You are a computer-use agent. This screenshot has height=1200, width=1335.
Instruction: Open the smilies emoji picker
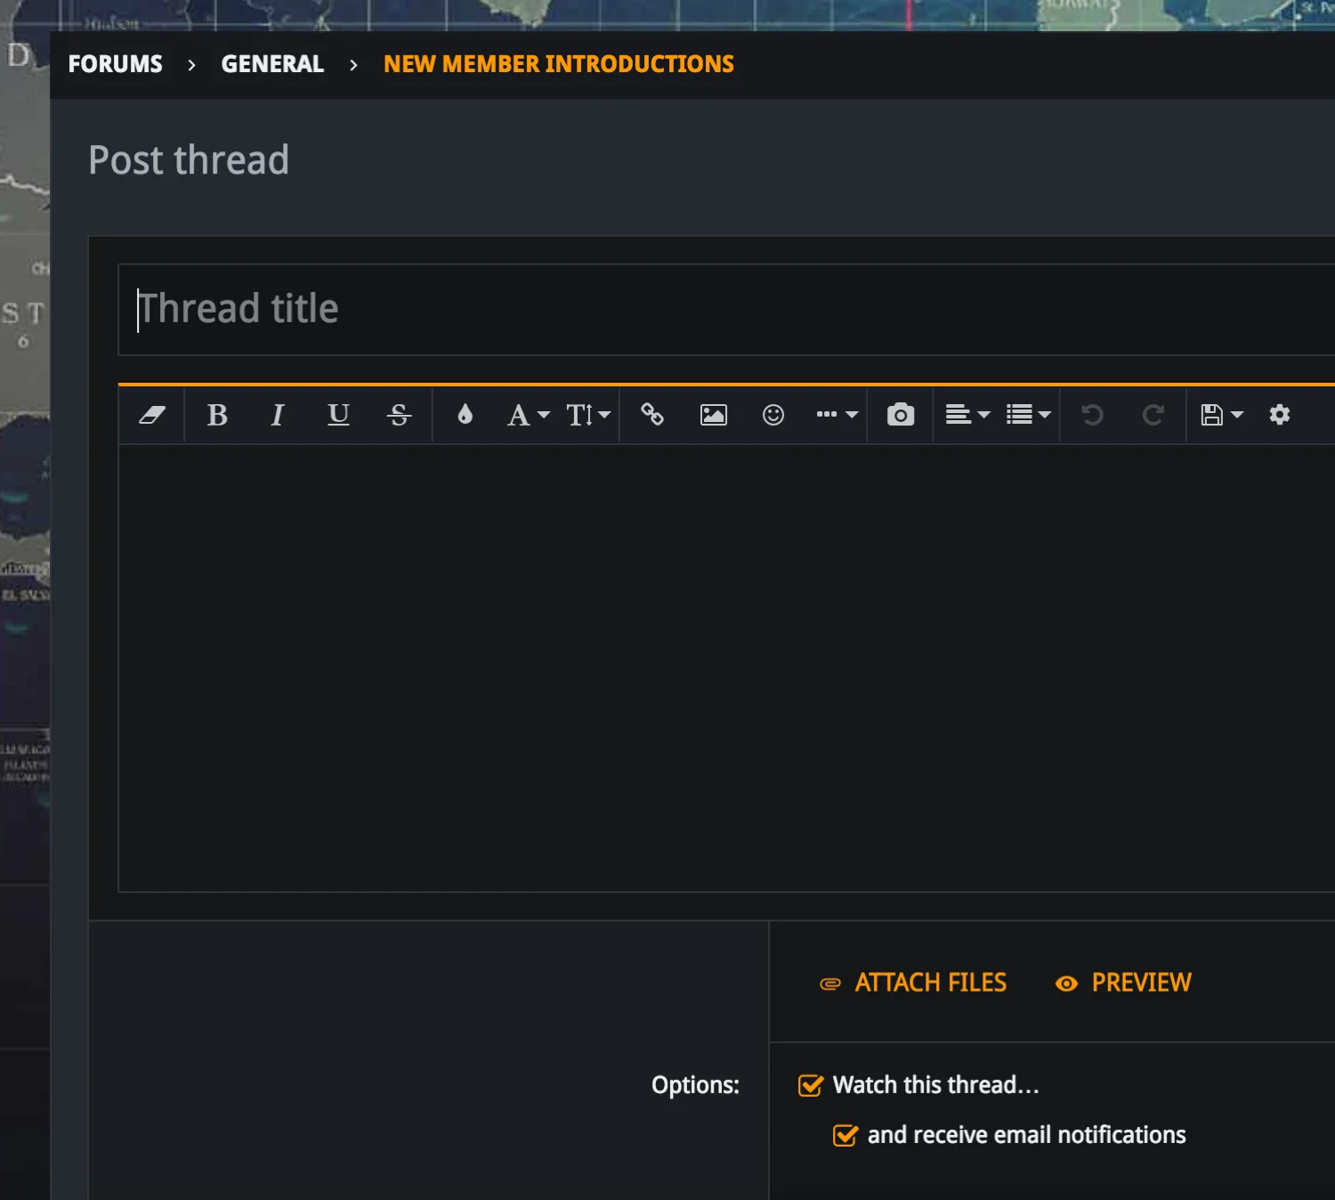pos(773,415)
